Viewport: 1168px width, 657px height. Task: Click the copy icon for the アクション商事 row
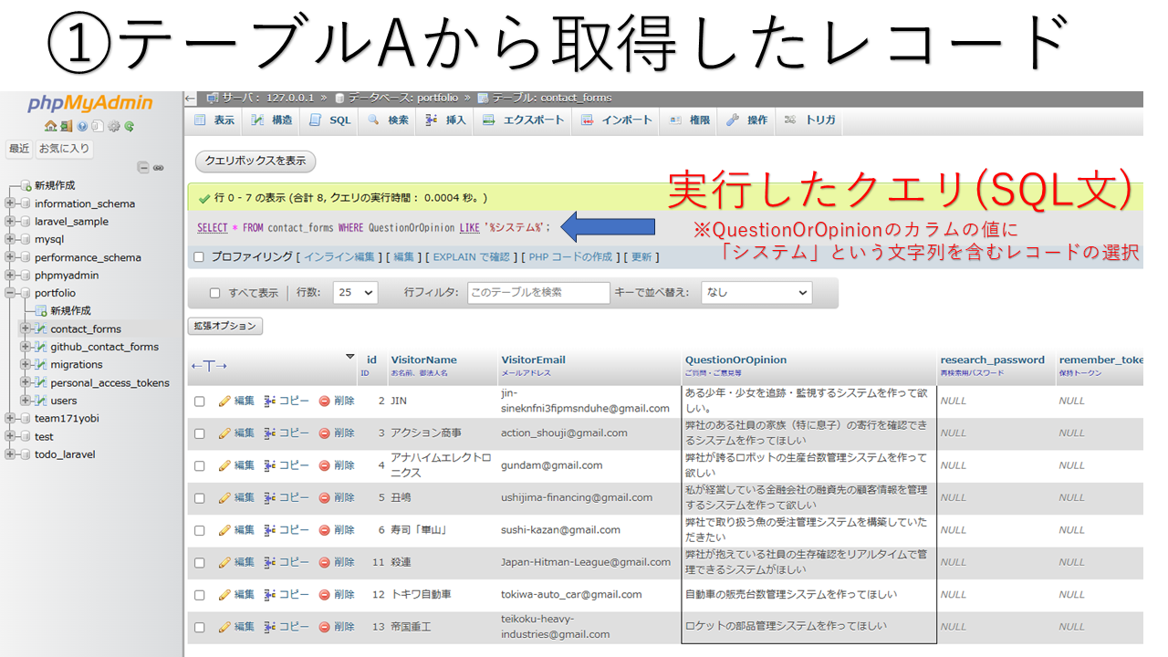(270, 433)
